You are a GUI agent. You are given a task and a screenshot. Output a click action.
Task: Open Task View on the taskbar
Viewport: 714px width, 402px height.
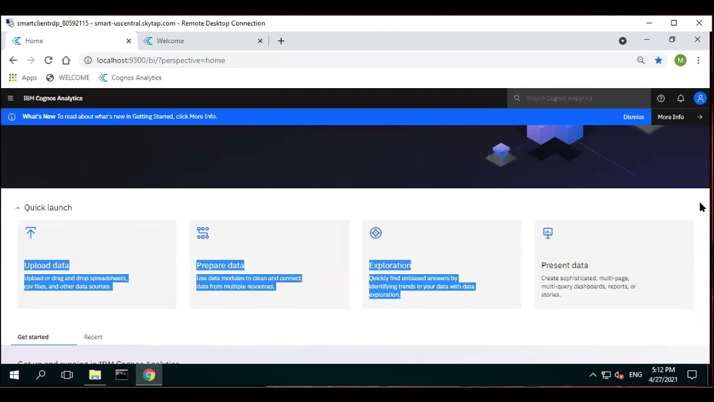click(67, 375)
